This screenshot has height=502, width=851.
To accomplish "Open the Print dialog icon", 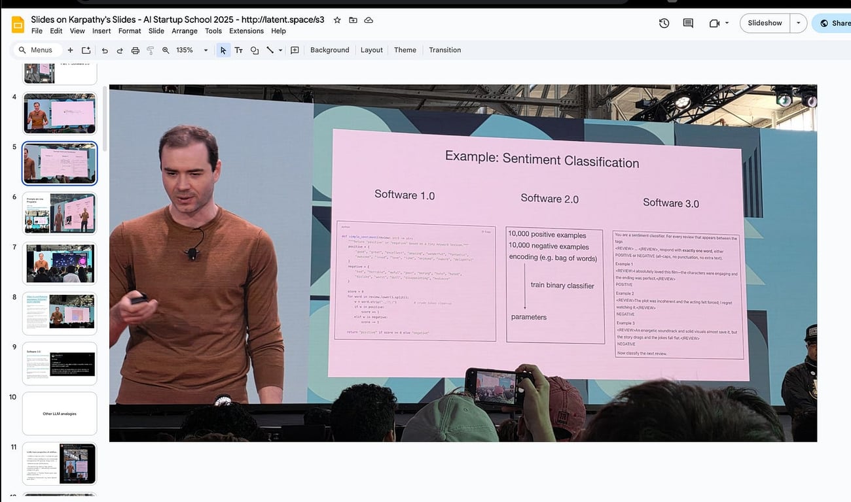I will click(x=136, y=50).
